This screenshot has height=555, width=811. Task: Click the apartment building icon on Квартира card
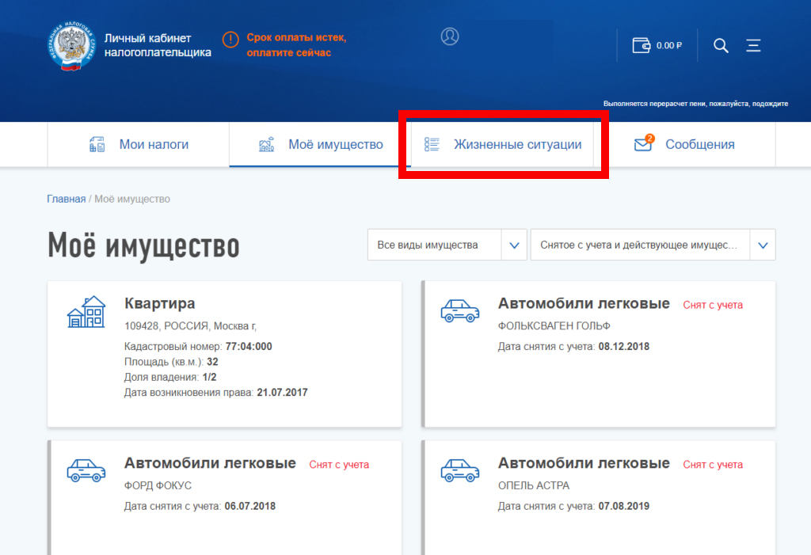click(x=86, y=313)
